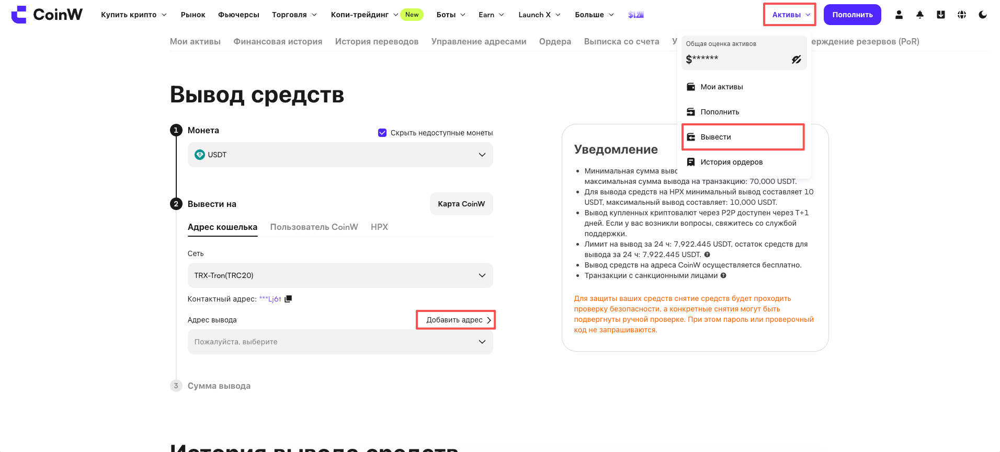Switch to the 'Пользователь CoinW' tab
Viewport: 1000px width, 452px height.
pos(314,227)
